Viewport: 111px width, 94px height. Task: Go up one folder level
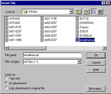tap(79, 12)
